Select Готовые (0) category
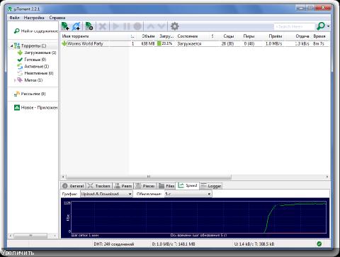Viewport: 340px width, 257px height. click(x=35, y=60)
